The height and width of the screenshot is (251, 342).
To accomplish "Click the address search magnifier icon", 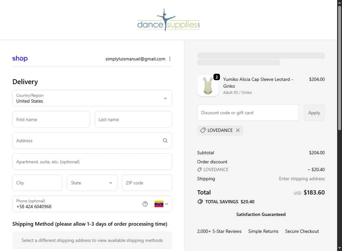I will click(x=165, y=141).
